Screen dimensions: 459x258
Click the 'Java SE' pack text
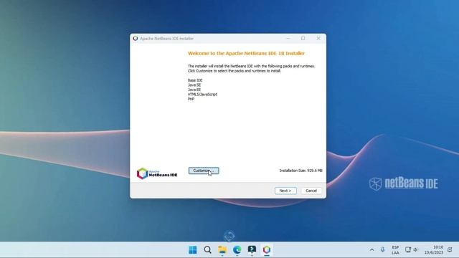pyautogui.click(x=194, y=85)
